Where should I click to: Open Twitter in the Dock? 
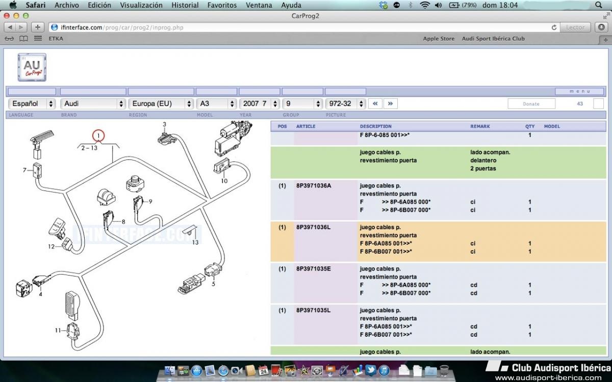tap(370, 370)
